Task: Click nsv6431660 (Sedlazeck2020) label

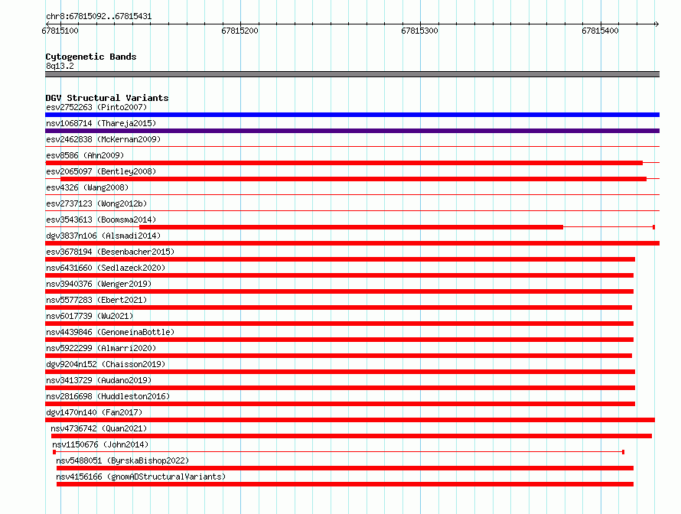Action: (x=106, y=268)
